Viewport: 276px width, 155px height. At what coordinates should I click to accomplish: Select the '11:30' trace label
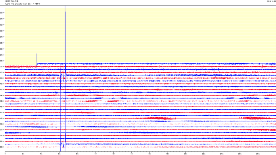(2, 78)
